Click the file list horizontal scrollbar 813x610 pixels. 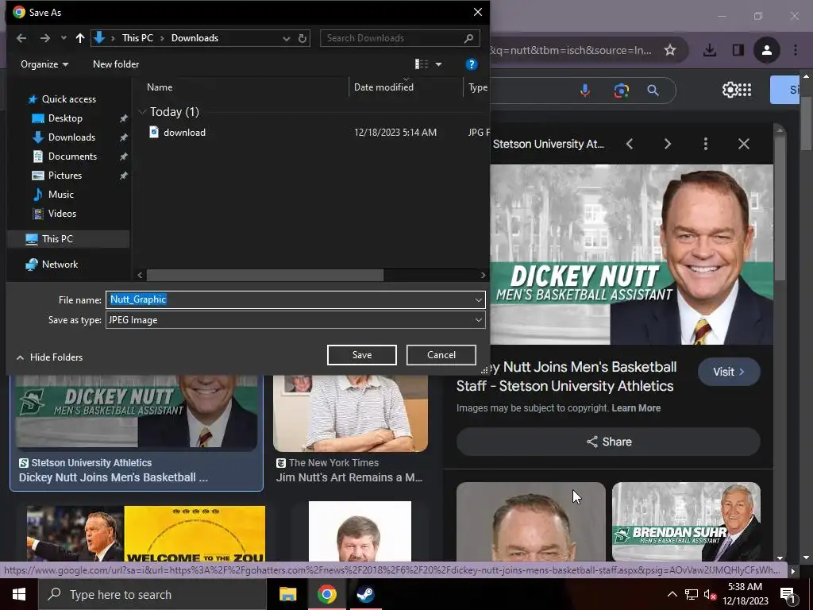tap(265, 276)
